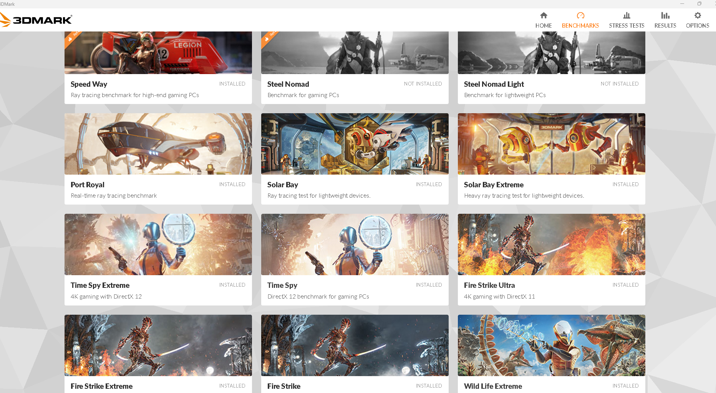Click the Speed Way title text
This screenshot has height=393, width=716.
[x=89, y=84]
